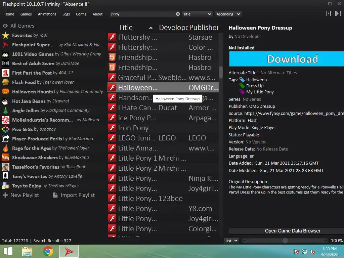Screen dimensions: 344x258
Task: Open the Logs tab
Action: pos(66,14)
